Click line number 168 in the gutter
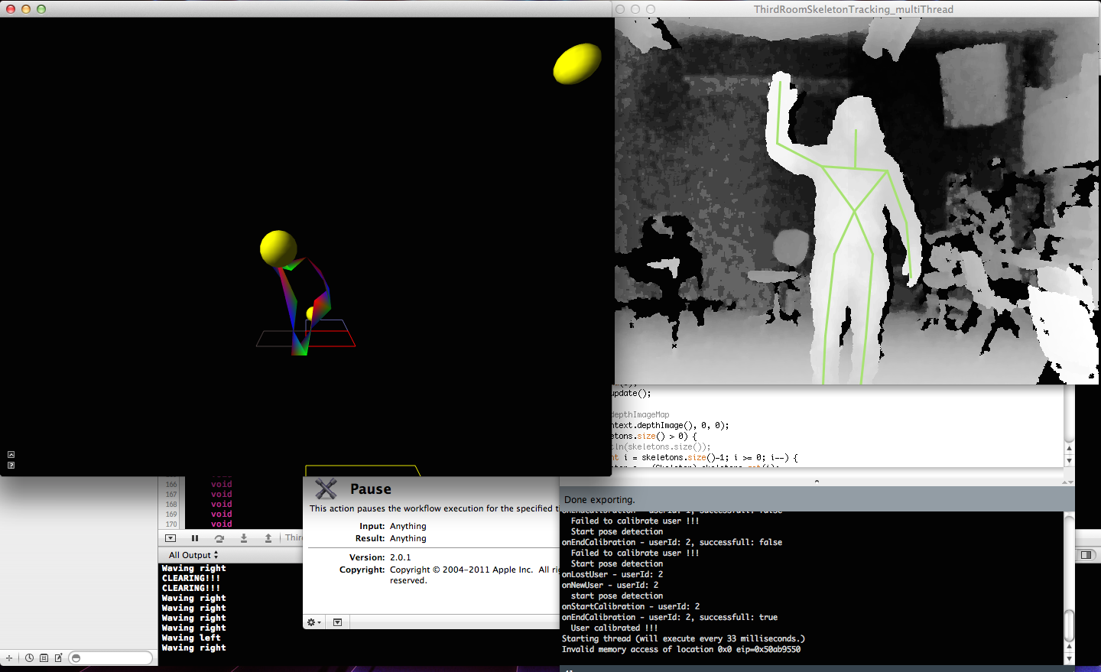The height and width of the screenshot is (672, 1101). click(171, 505)
